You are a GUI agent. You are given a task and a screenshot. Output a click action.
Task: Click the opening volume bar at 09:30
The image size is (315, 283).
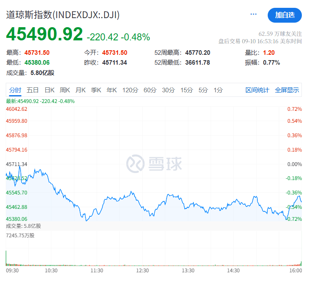click(6, 258)
